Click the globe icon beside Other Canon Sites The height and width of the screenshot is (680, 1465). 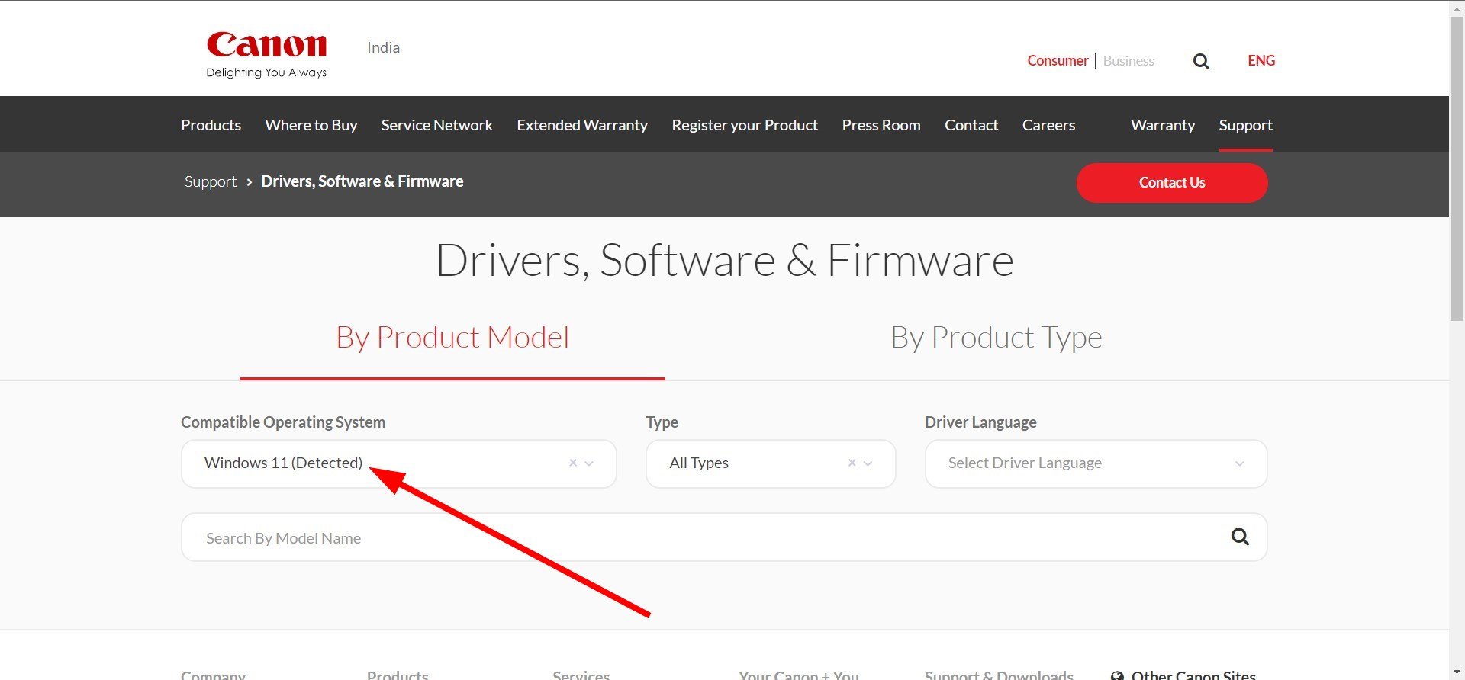pyautogui.click(x=1117, y=675)
